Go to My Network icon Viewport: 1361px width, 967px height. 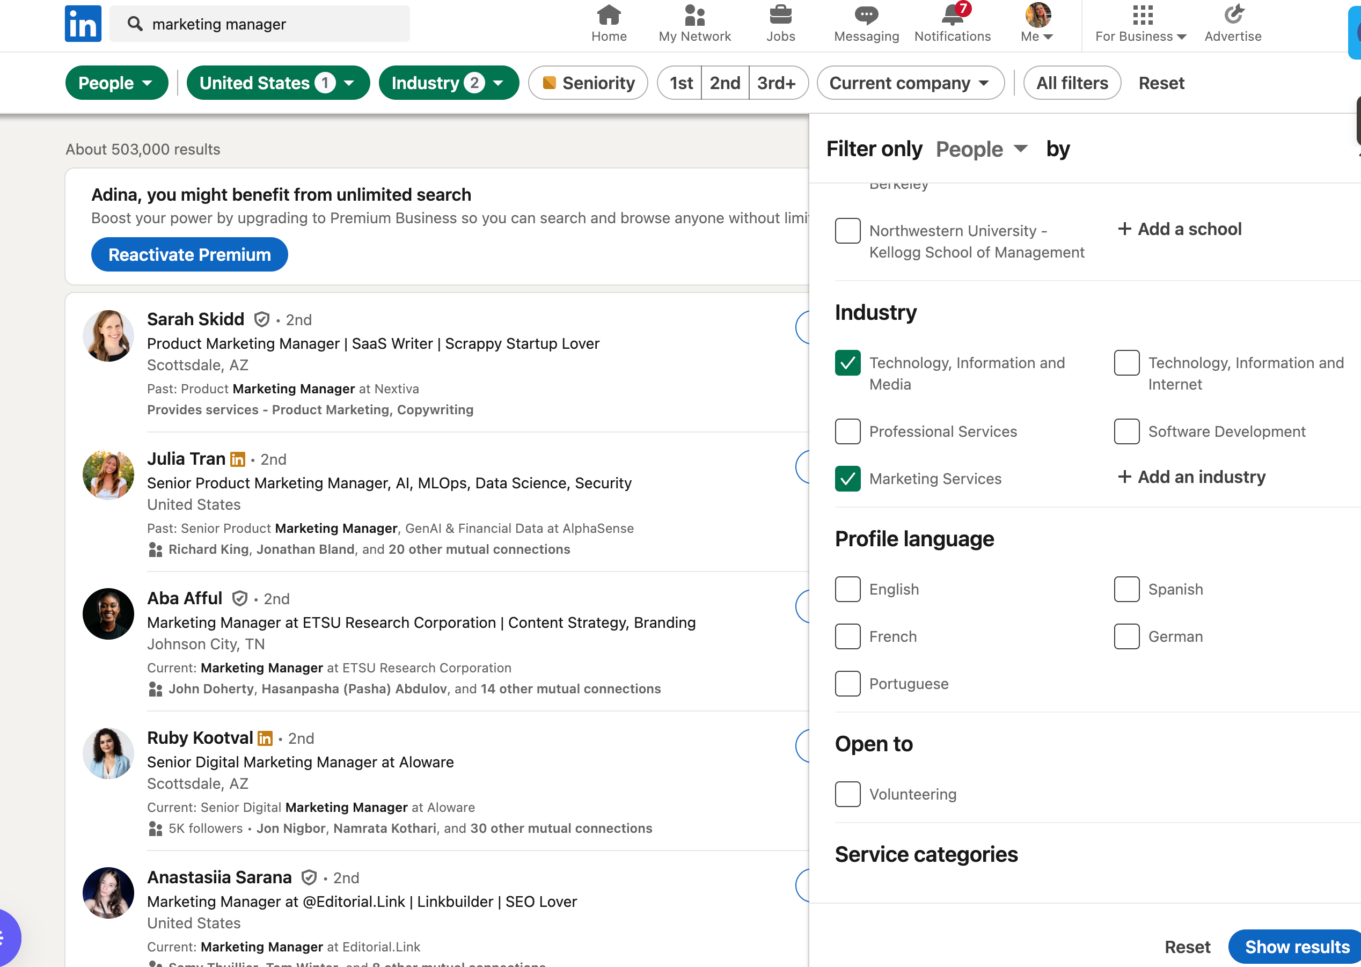694,16
